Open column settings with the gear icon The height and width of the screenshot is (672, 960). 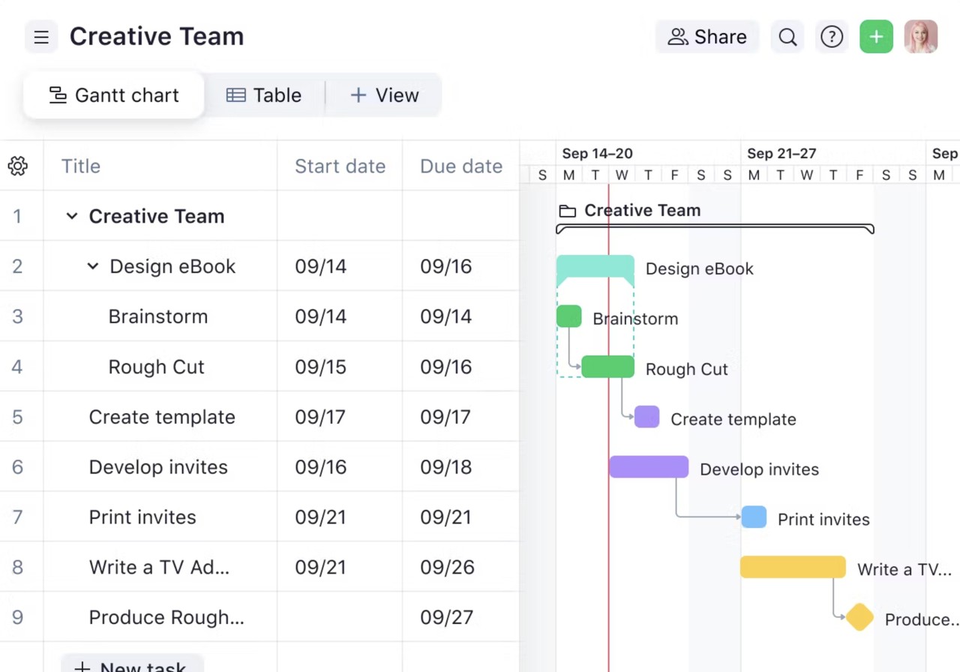(x=17, y=166)
